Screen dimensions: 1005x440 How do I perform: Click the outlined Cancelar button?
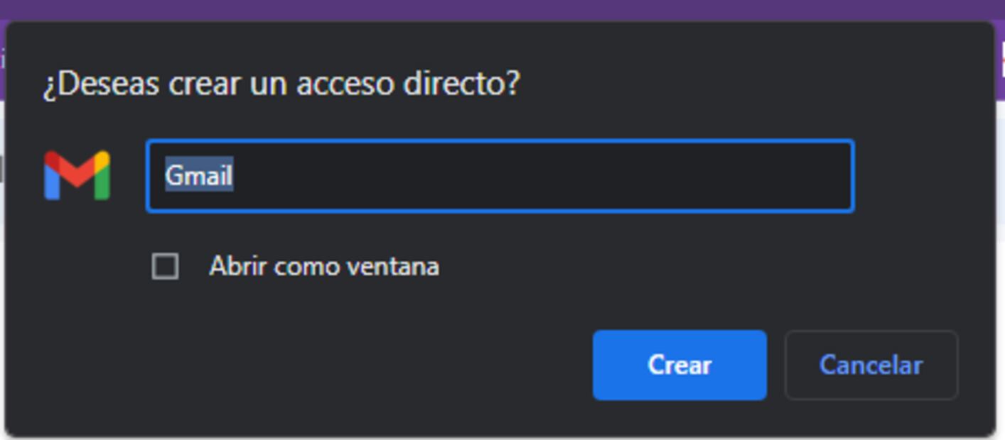point(871,365)
